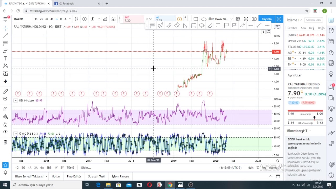Click the blue Yayınla publish button

(266, 19)
